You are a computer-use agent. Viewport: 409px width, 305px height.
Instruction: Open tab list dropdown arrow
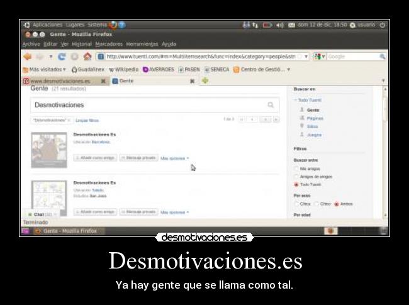pos(383,80)
